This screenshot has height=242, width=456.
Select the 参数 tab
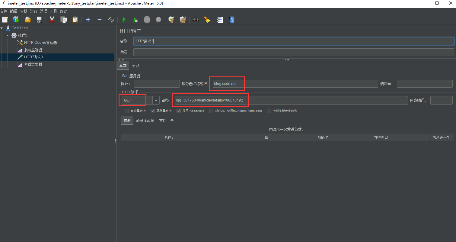[127, 121]
